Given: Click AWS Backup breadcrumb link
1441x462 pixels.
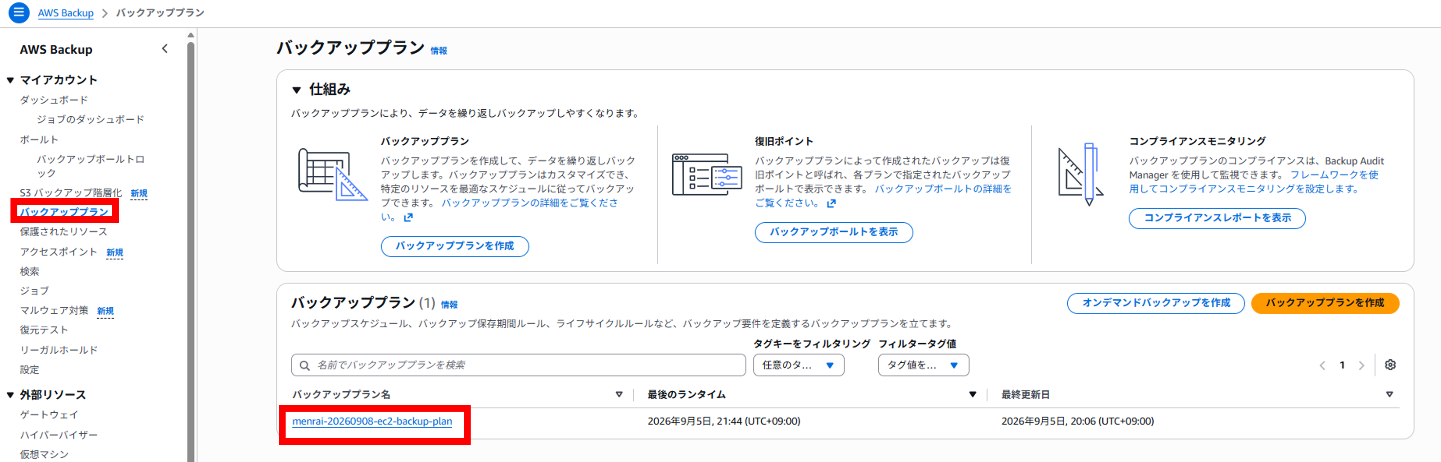Looking at the screenshot, I should click(65, 13).
